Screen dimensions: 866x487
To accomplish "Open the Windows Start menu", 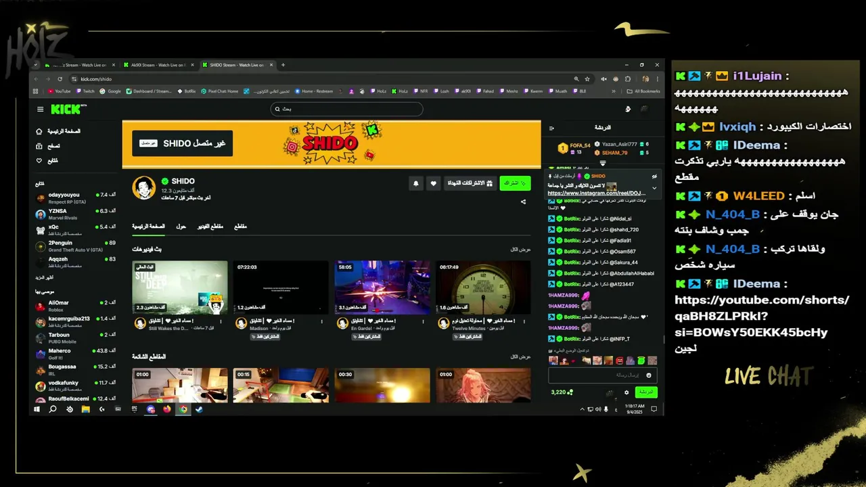I will (x=37, y=409).
